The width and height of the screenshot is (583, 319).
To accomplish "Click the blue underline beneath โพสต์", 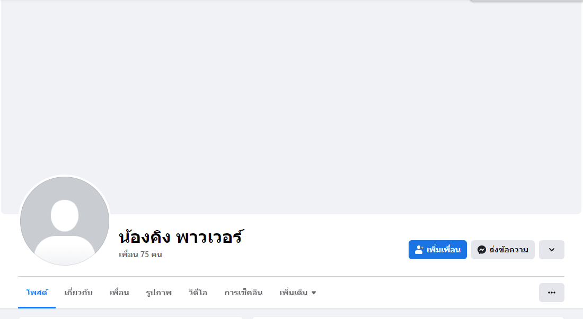I will point(37,307).
